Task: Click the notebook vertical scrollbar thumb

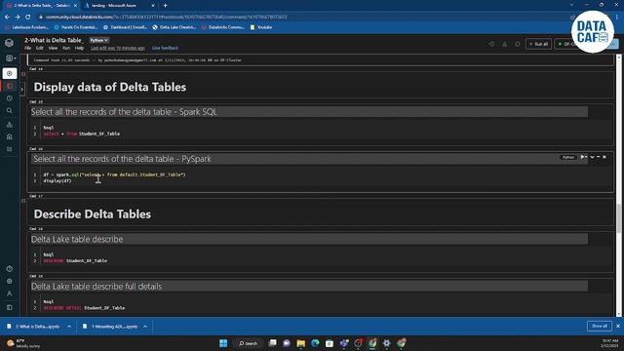Action: coord(619,218)
